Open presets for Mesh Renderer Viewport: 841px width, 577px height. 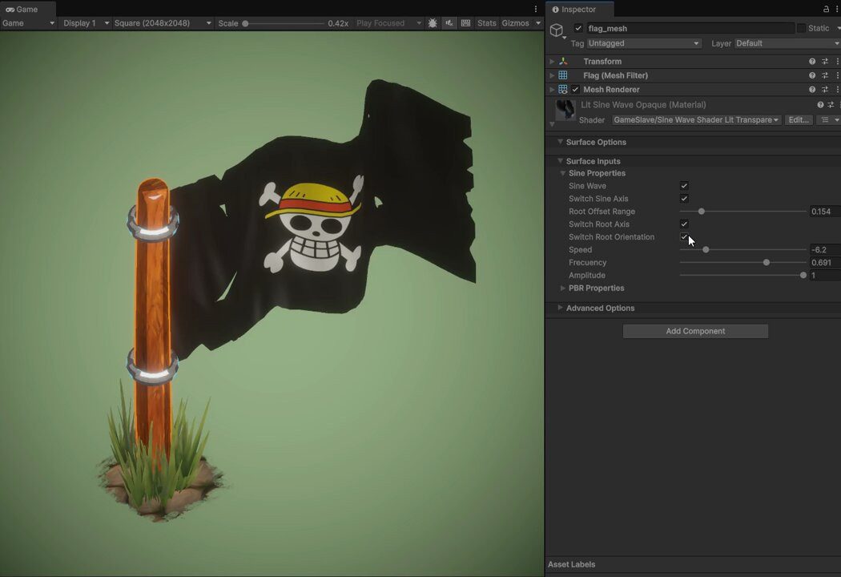[x=825, y=89]
